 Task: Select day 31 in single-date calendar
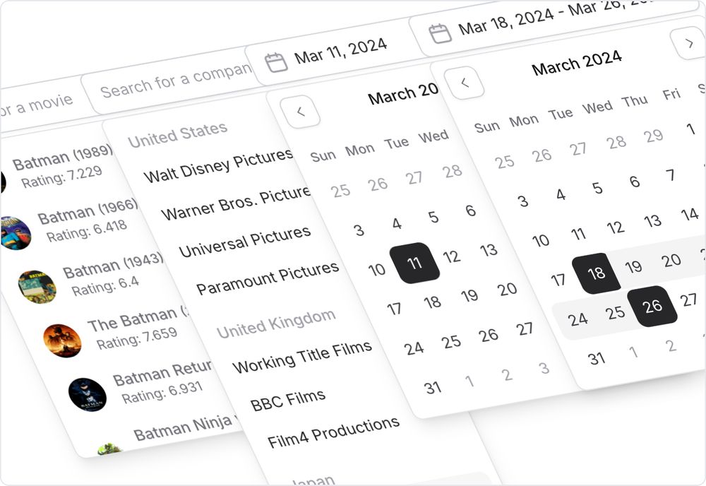tap(432, 388)
